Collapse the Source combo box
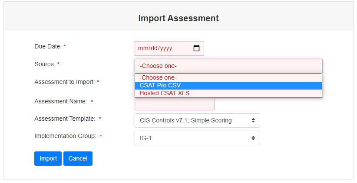The height and width of the screenshot is (183, 357). point(228,66)
